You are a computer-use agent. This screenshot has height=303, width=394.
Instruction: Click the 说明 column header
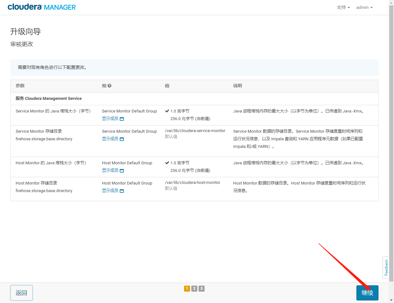click(x=238, y=86)
